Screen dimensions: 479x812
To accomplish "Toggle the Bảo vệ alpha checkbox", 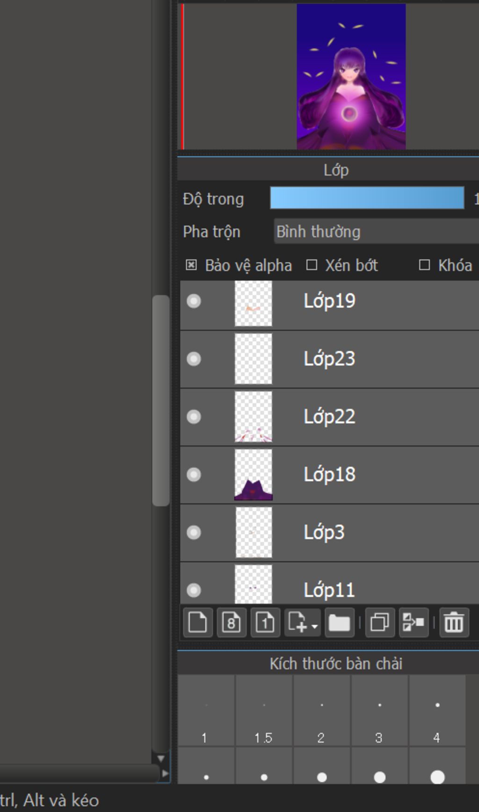I will tap(191, 265).
